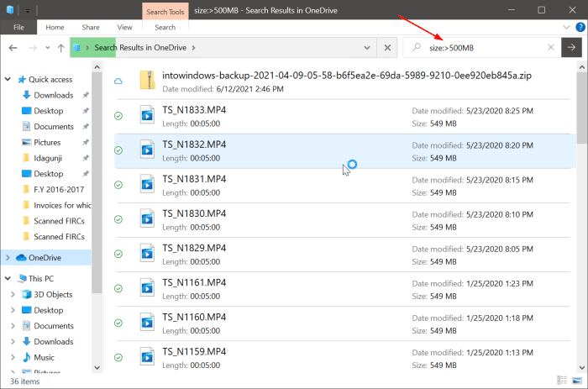Click the video icon of TS_N1160.MP4
This screenshot has height=389, width=588.
click(147, 322)
